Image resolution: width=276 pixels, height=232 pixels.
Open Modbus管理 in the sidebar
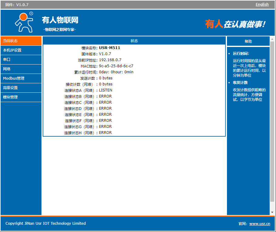pyautogui.click(x=21, y=78)
